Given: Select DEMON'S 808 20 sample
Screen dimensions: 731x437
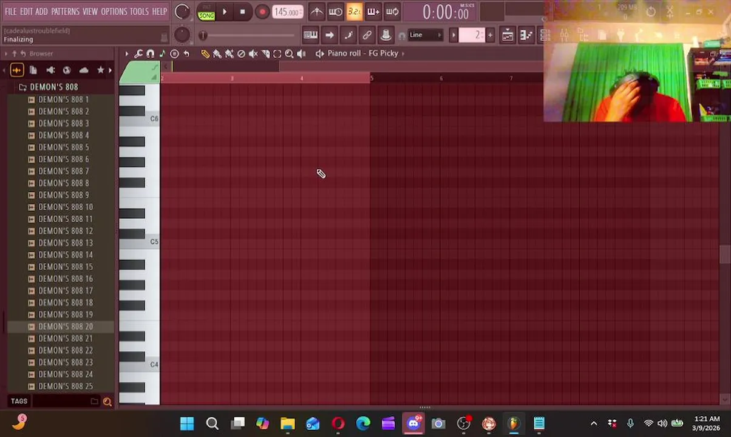Looking at the screenshot, I should click(x=66, y=327).
